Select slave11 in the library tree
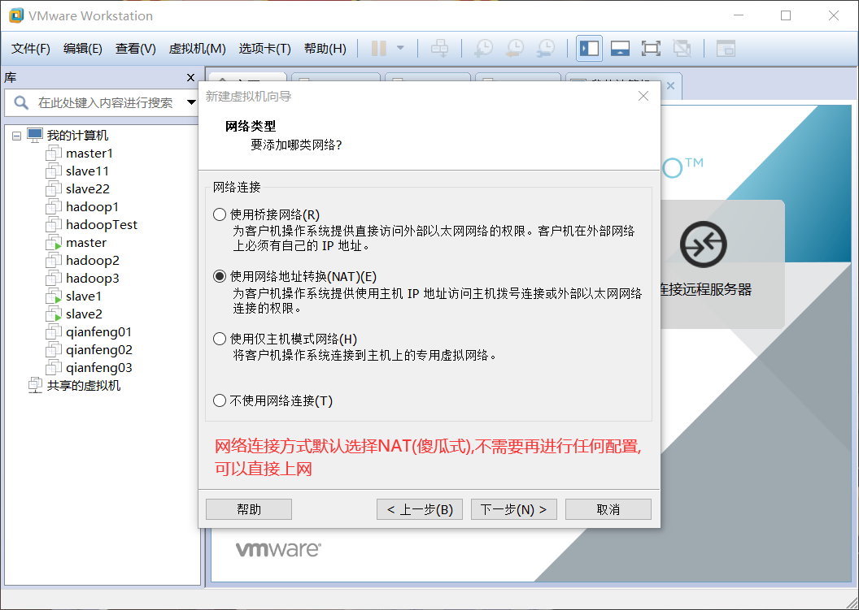This screenshot has width=859, height=610. (87, 171)
